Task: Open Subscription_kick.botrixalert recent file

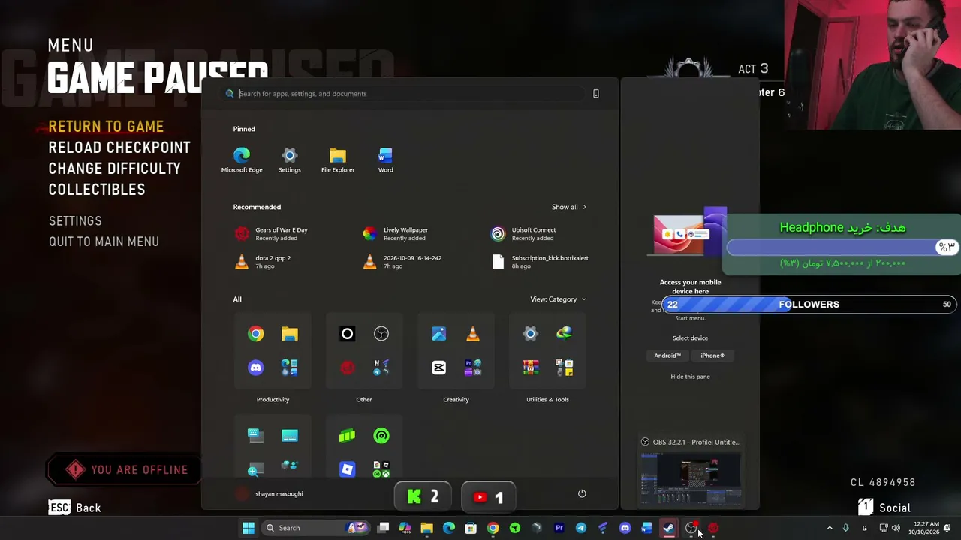Action: 541,262
